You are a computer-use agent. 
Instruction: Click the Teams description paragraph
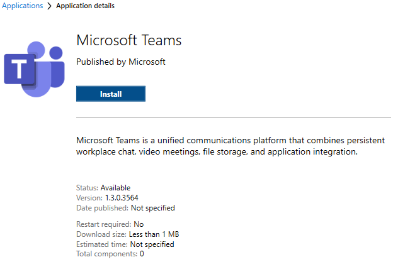coord(231,146)
